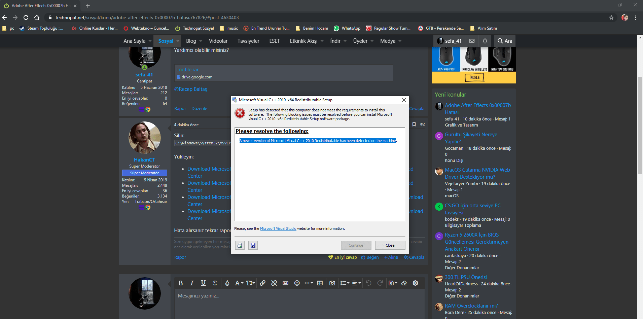The width and height of the screenshot is (643, 319).
Task: Open the Tavsiyeler menu item
Action: [248, 41]
